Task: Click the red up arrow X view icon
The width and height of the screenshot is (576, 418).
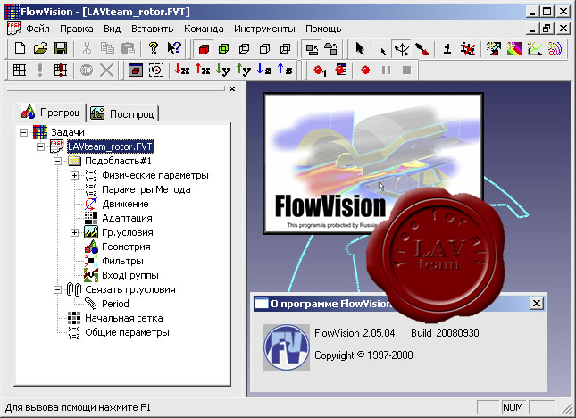Action: click(203, 70)
